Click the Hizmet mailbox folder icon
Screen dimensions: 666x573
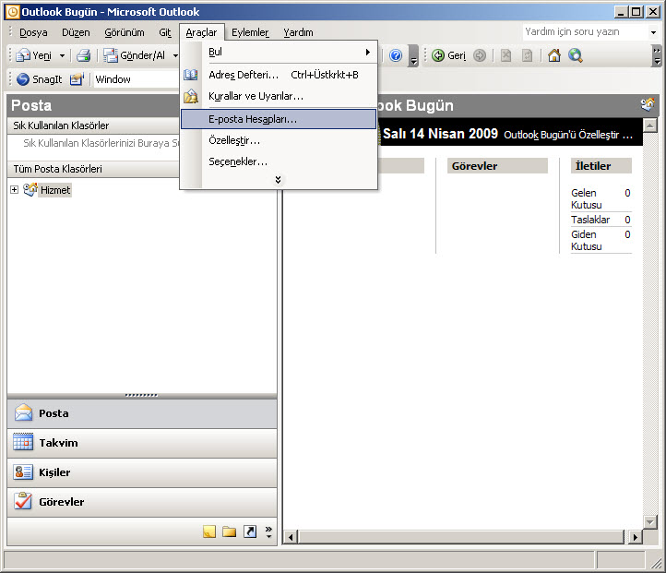point(30,189)
